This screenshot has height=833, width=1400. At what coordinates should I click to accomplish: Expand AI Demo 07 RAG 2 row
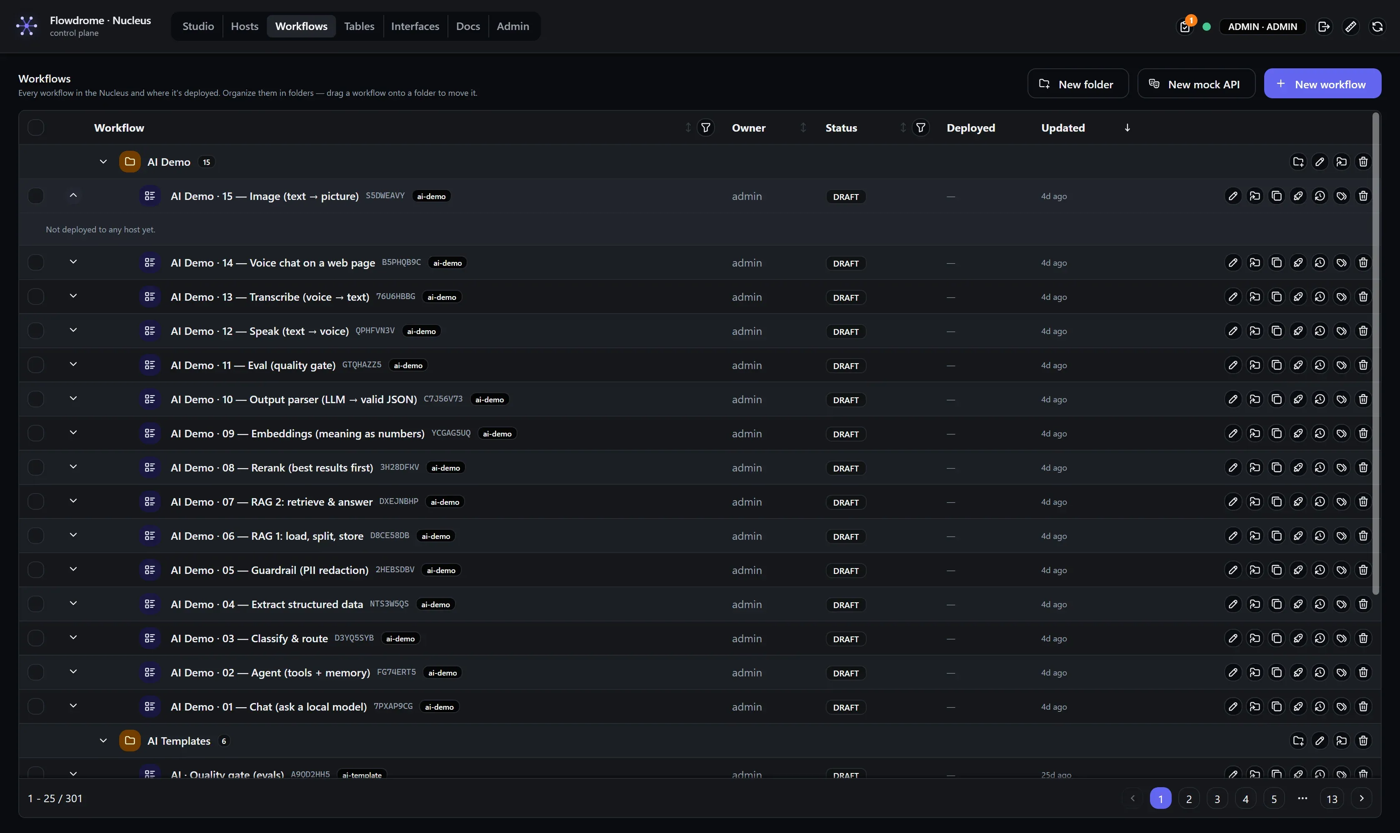tap(73, 501)
